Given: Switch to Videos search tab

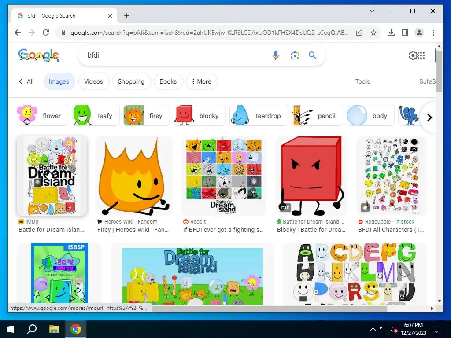Looking at the screenshot, I should (x=93, y=81).
